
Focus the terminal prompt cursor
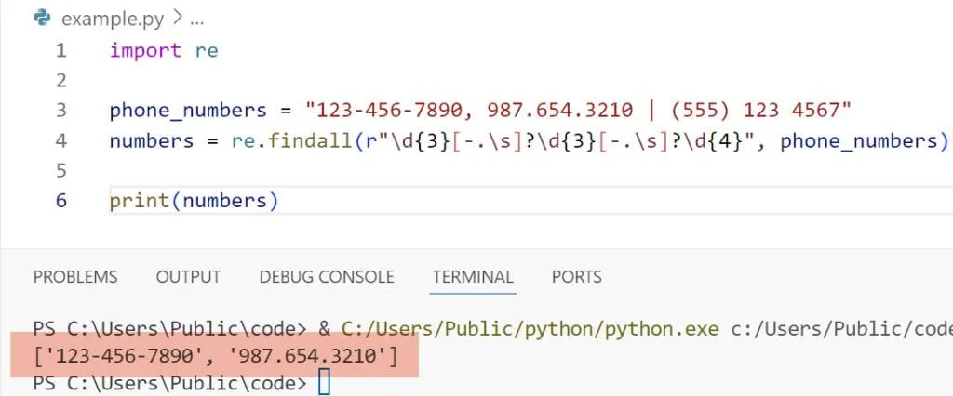point(324,383)
